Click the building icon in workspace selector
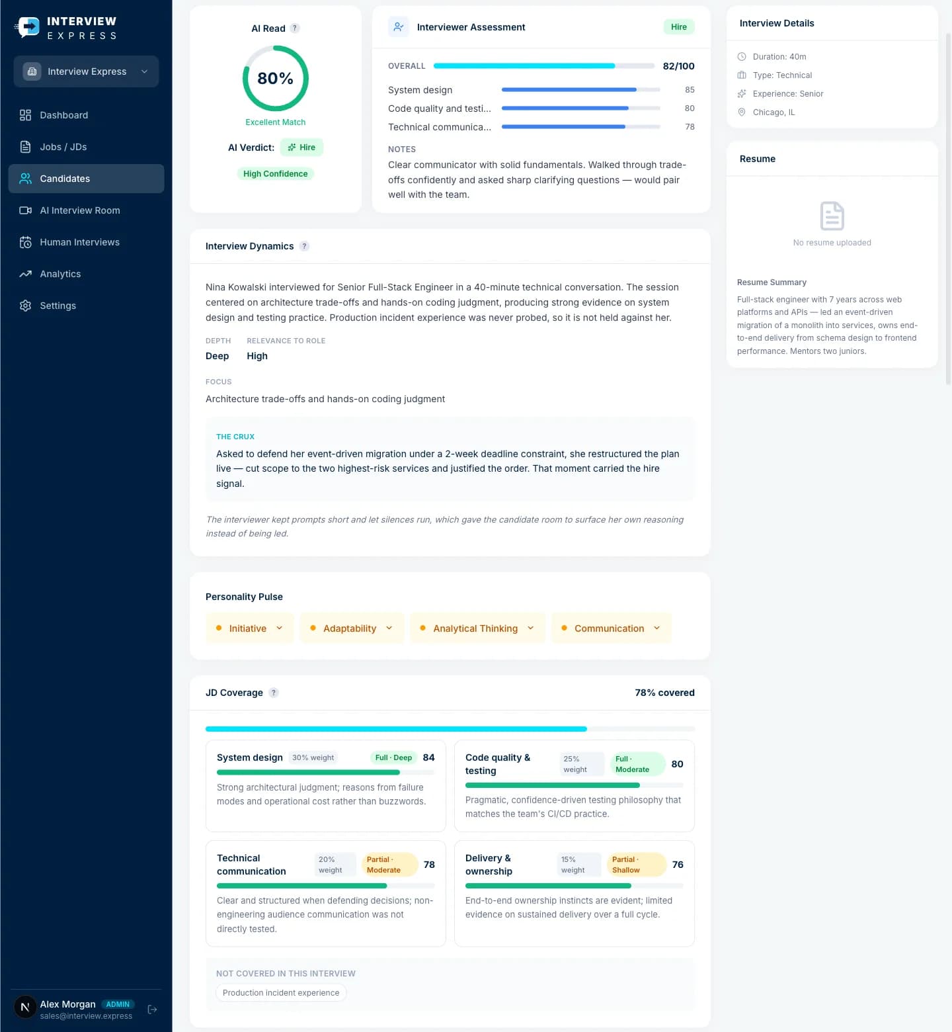952x1032 pixels. coord(32,71)
